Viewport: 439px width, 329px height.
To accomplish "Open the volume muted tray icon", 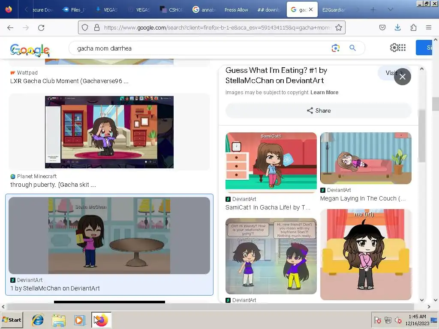I will tap(398, 320).
